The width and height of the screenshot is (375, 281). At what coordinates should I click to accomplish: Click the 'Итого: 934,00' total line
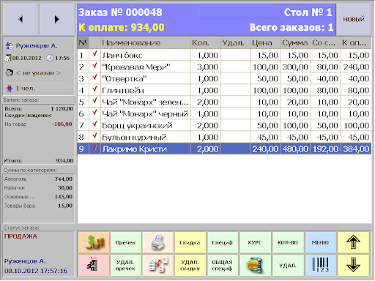[39, 160]
